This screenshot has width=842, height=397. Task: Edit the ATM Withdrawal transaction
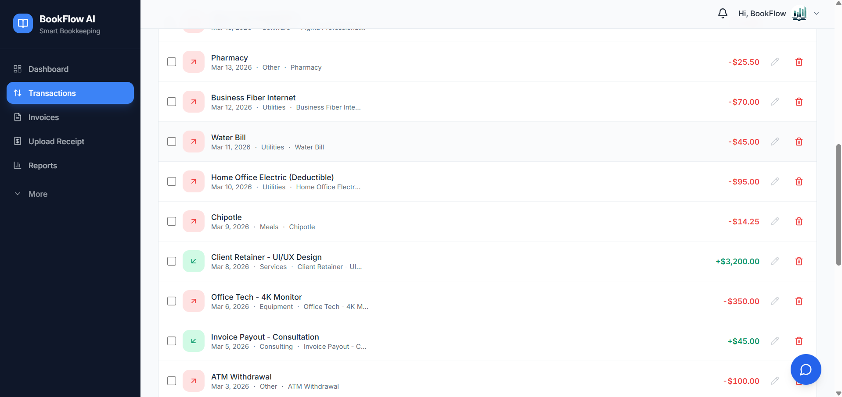(775, 381)
